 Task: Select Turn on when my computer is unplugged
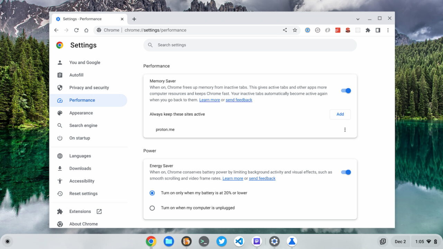[152, 208]
